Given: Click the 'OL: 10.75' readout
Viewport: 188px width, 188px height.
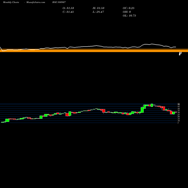Looking at the screenshot, I should [129, 16].
